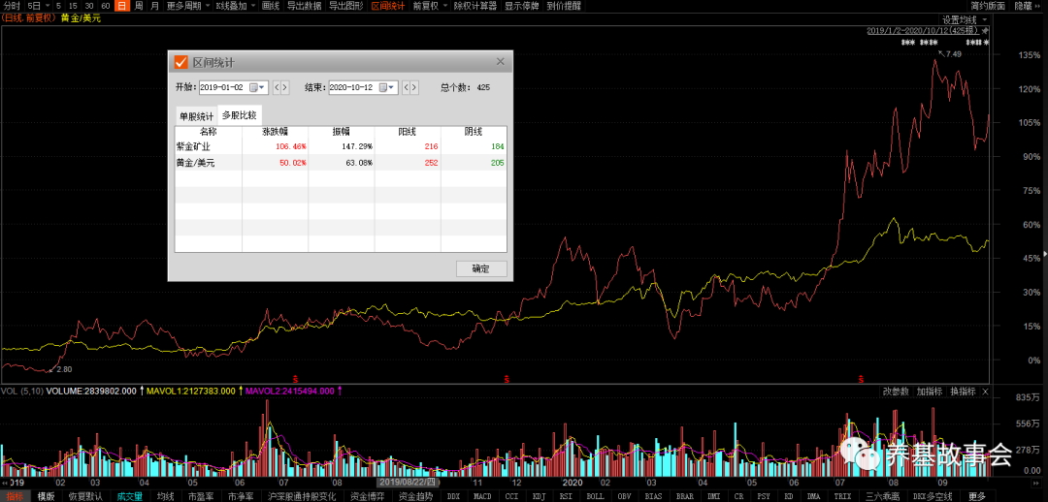Viewport: 1048px width, 502px height.
Task: Open the 除权计算器
Action: [x=475, y=6]
